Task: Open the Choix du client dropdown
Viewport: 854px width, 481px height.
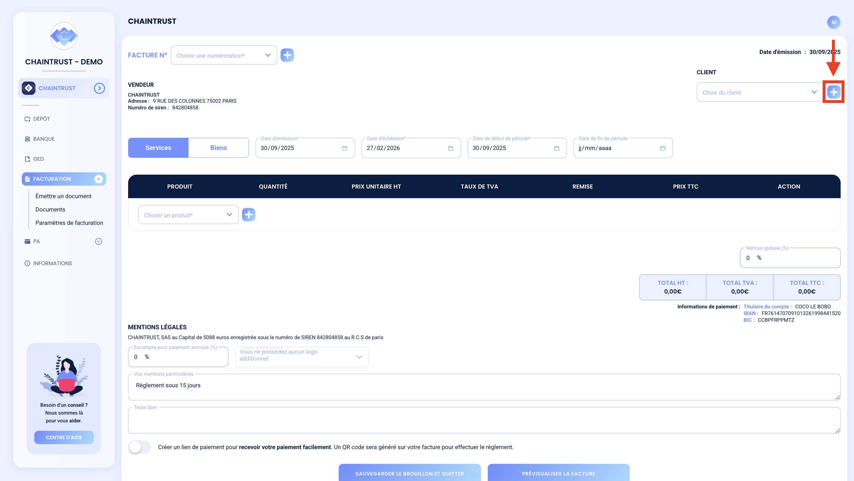Action: [760, 92]
